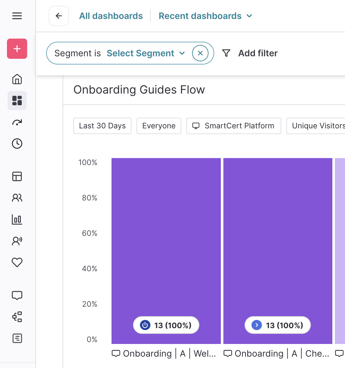Image resolution: width=345 pixels, height=368 pixels.
Task: Click the back arrow button
Action: (59, 16)
